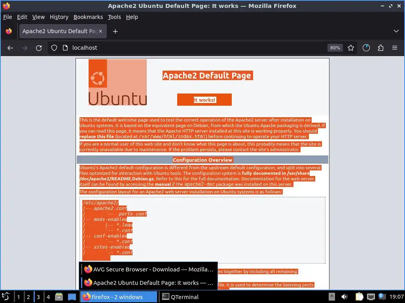Open a new tab with the plus button
The image size is (405, 303).
click(115, 32)
